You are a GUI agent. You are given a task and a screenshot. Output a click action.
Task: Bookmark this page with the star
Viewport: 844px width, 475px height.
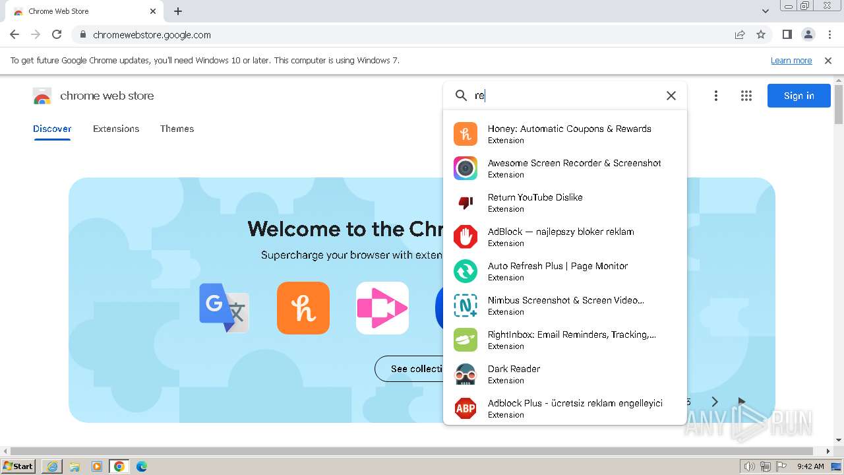pos(761,35)
